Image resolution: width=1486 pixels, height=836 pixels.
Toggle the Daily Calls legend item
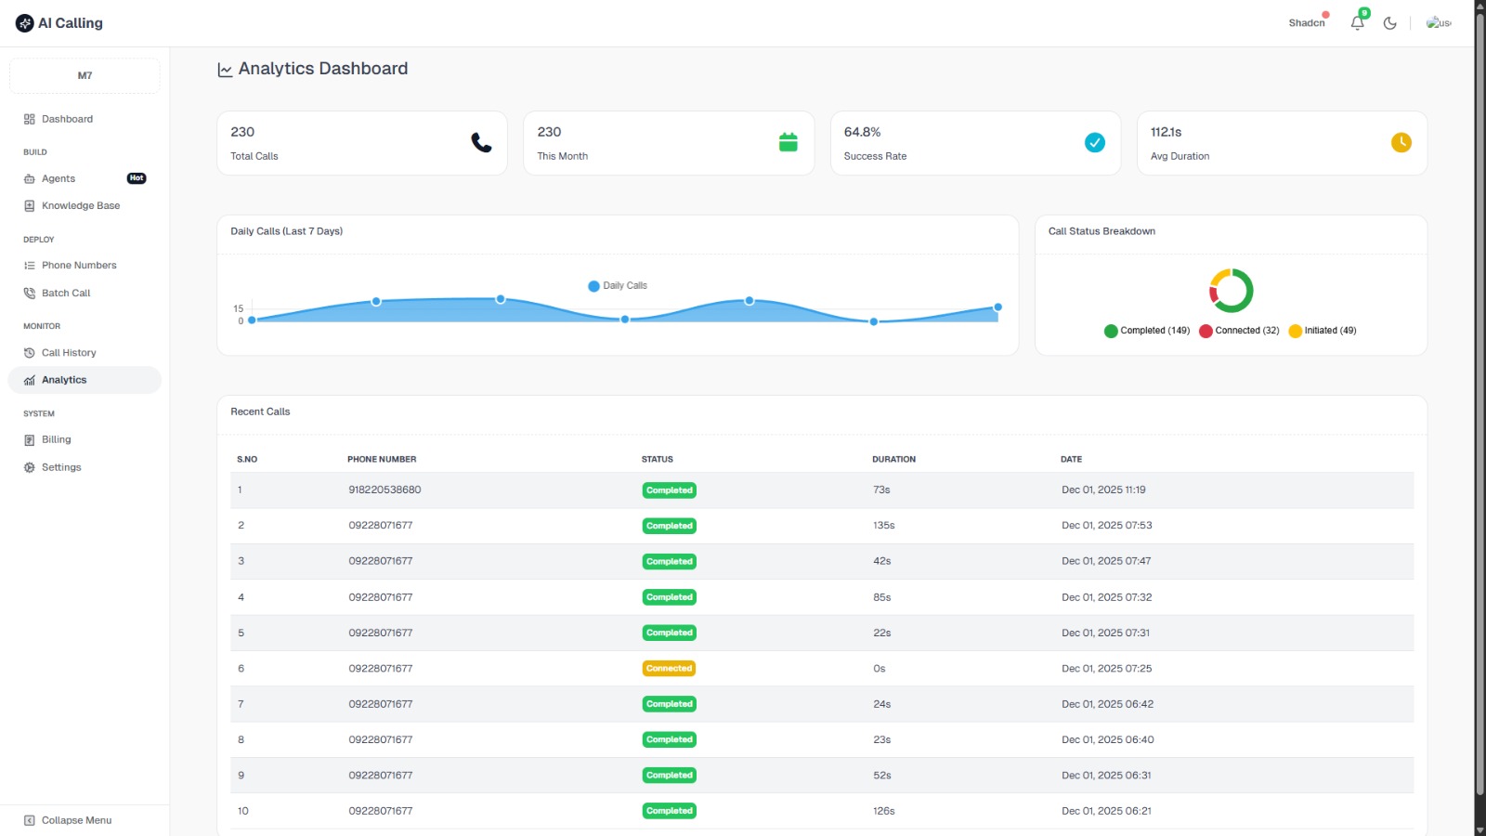pos(617,285)
